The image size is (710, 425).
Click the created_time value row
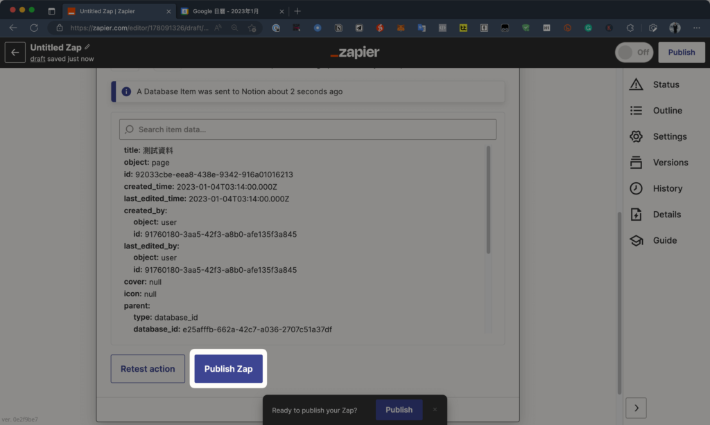click(x=200, y=186)
